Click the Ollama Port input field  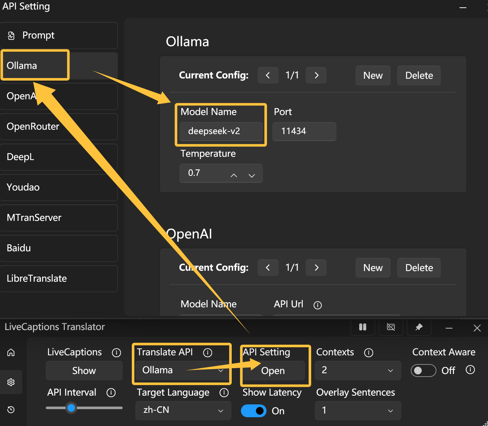tap(304, 131)
